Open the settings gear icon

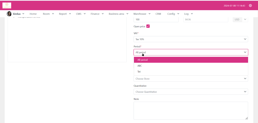tap(250, 6)
